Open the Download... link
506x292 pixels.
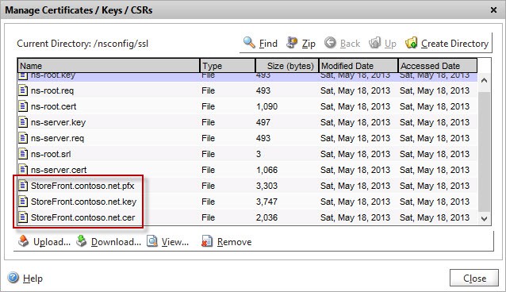[116, 242]
